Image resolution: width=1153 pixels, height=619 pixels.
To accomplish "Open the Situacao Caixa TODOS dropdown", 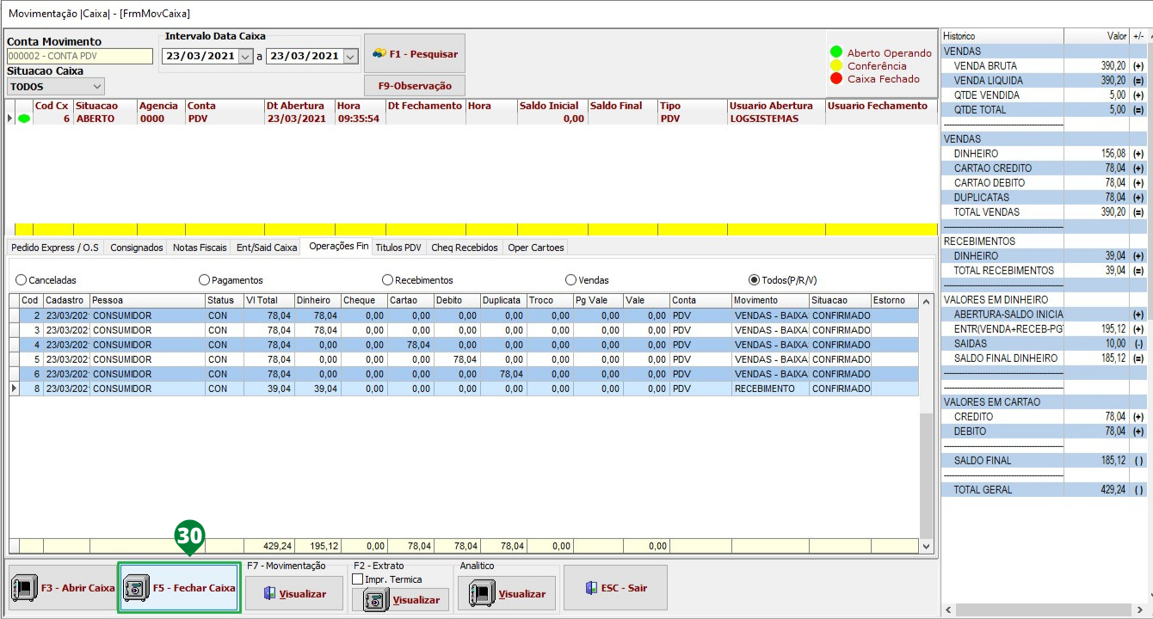I will point(56,87).
